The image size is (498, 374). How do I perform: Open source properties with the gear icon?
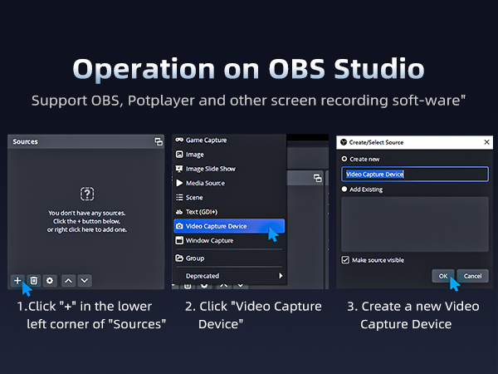(x=50, y=281)
